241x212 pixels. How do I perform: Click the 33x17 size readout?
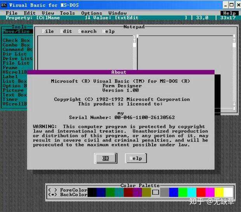click(228, 17)
